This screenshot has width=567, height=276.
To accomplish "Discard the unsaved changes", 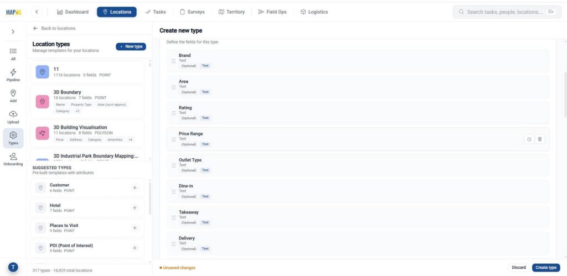I will pos(518,268).
